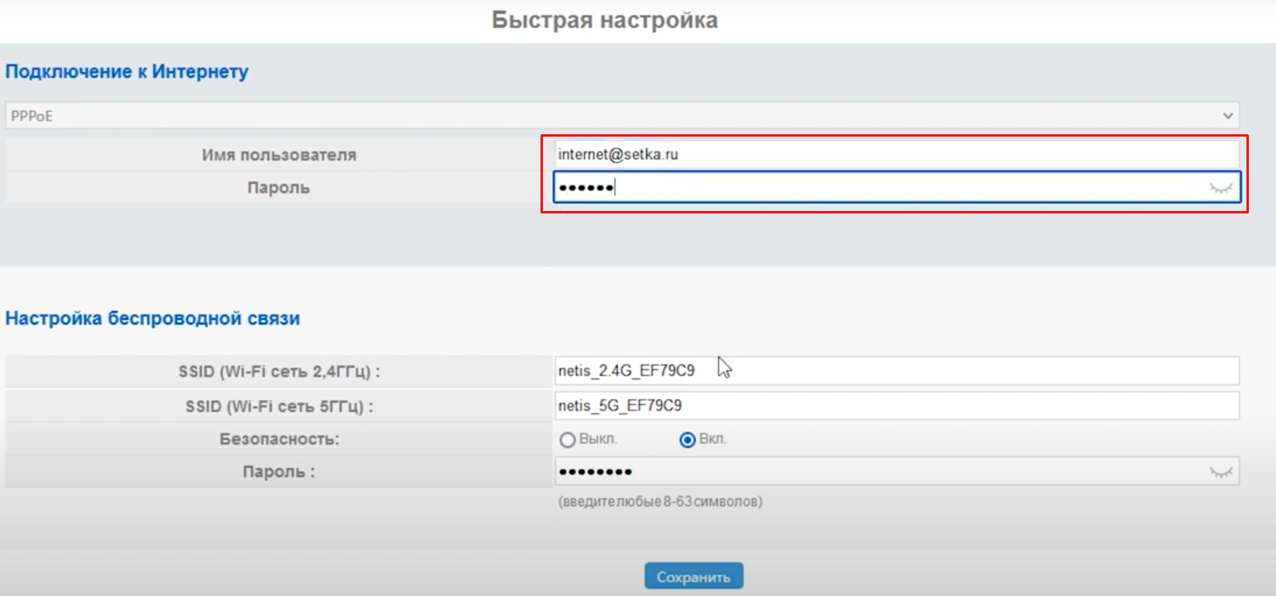Screen dimensions: 1276x596
Task: Click the Безопасность label
Action: click(x=279, y=439)
